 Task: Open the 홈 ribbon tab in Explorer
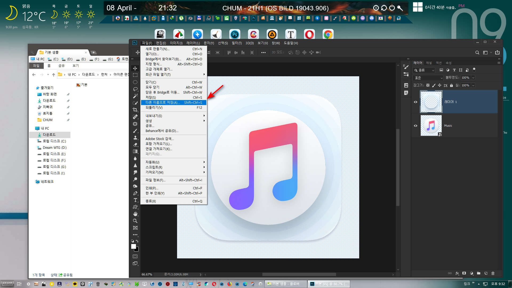pyautogui.click(x=49, y=66)
